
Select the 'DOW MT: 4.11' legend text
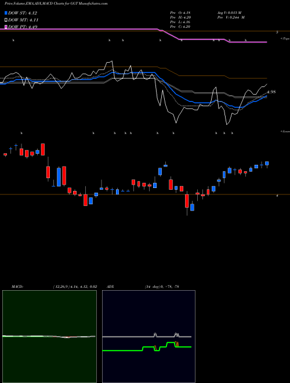[23, 20]
